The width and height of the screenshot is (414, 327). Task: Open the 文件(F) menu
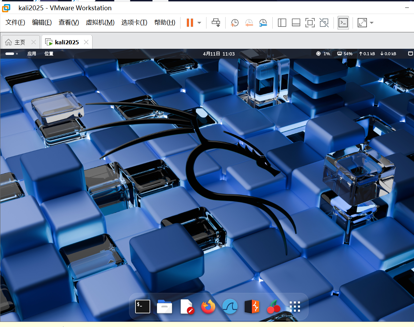[15, 23]
